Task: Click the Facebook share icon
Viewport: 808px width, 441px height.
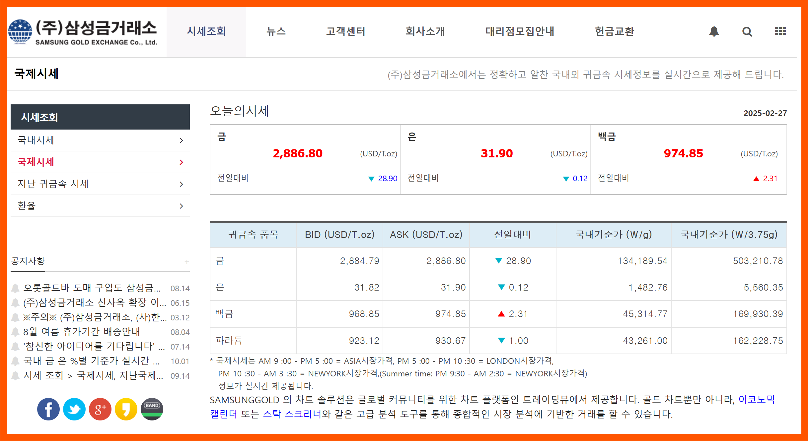Action: (48, 409)
